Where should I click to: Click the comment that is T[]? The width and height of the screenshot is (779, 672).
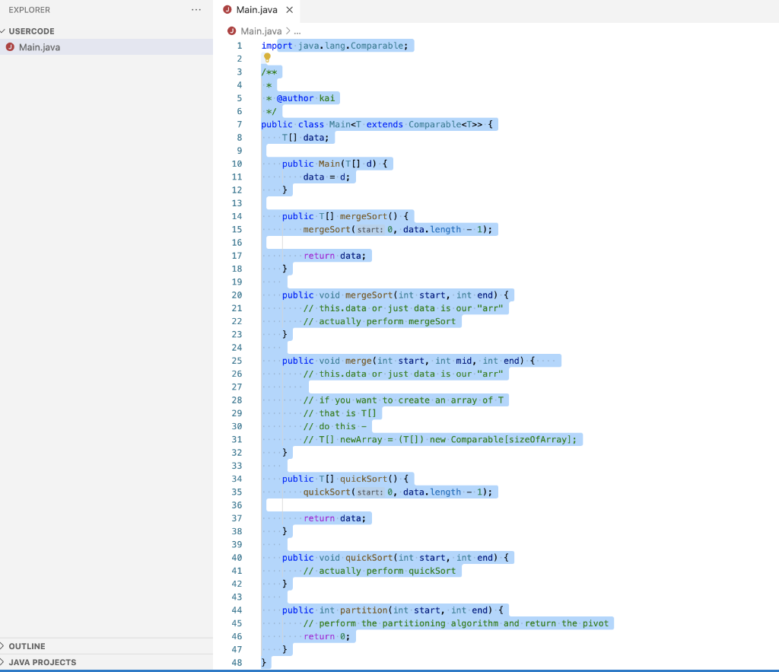point(340,413)
